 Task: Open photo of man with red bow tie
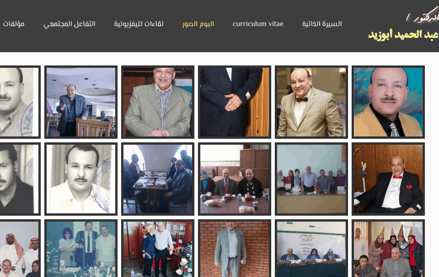(388, 179)
